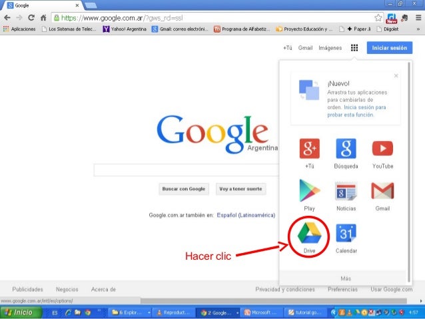Image resolution: width=425 pixels, height=319 pixels.
Task: Open the Acerca de footer link
Action: [x=103, y=289]
